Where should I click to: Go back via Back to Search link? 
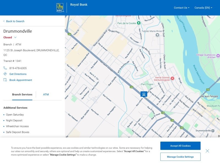[x=14, y=21]
